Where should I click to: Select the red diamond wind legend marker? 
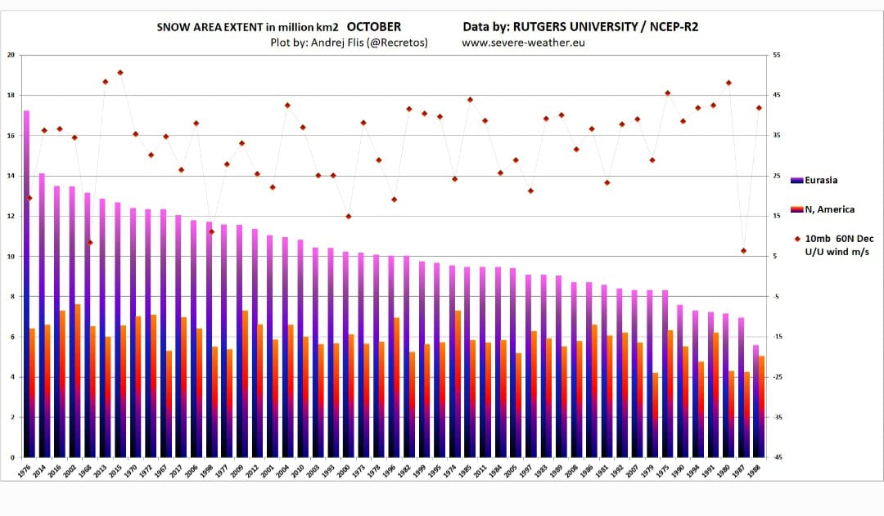pos(797,239)
